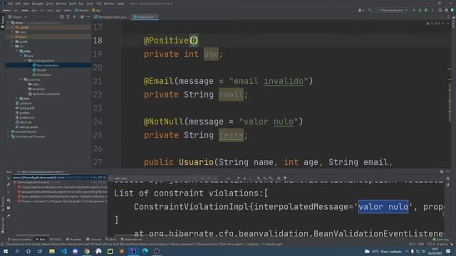456x256 pixels.
Task: Open the Refactor menu
Action: click(61, 4)
